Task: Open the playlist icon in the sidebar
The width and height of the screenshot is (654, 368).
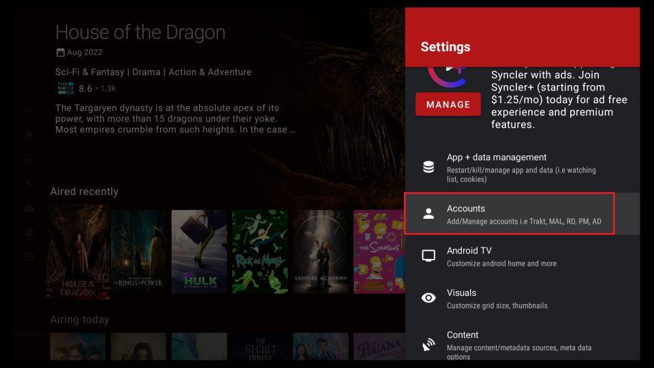Action: 29,183
